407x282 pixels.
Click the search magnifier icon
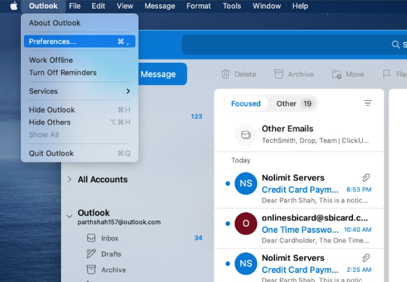pyautogui.click(x=396, y=45)
